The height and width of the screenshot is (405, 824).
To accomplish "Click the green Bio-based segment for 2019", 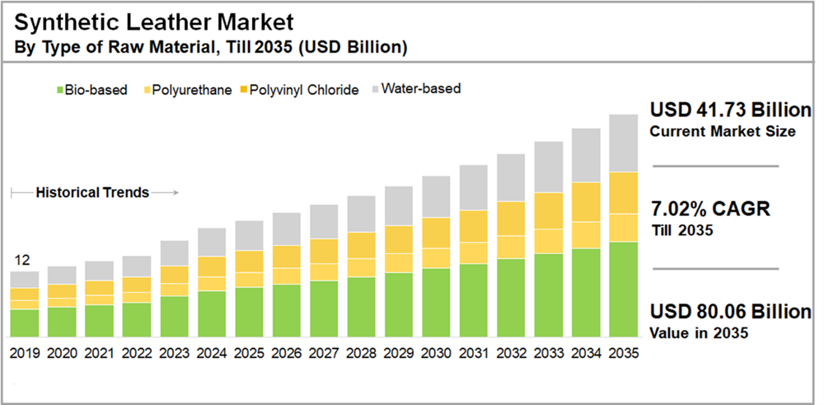I will click(x=24, y=323).
